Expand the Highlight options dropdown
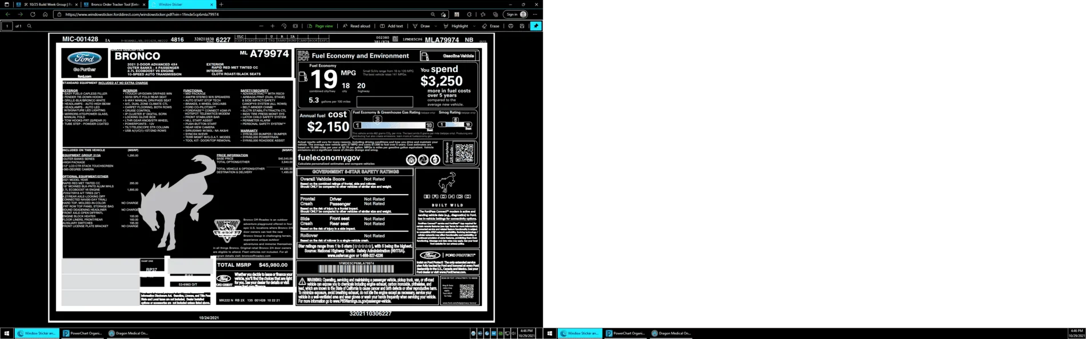This screenshot has width=1086, height=339. tap(474, 26)
